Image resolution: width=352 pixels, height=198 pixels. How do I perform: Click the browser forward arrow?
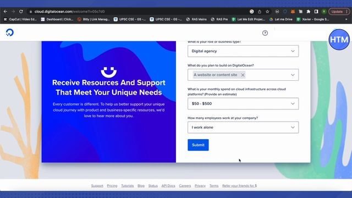pos(13,12)
